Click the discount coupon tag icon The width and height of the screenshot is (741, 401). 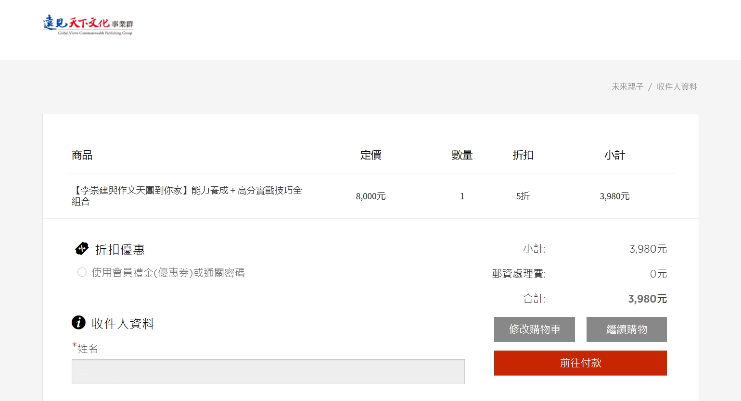click(x=82, y=249)
